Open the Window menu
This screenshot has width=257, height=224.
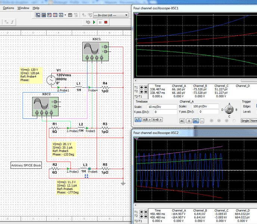[23, 8]
